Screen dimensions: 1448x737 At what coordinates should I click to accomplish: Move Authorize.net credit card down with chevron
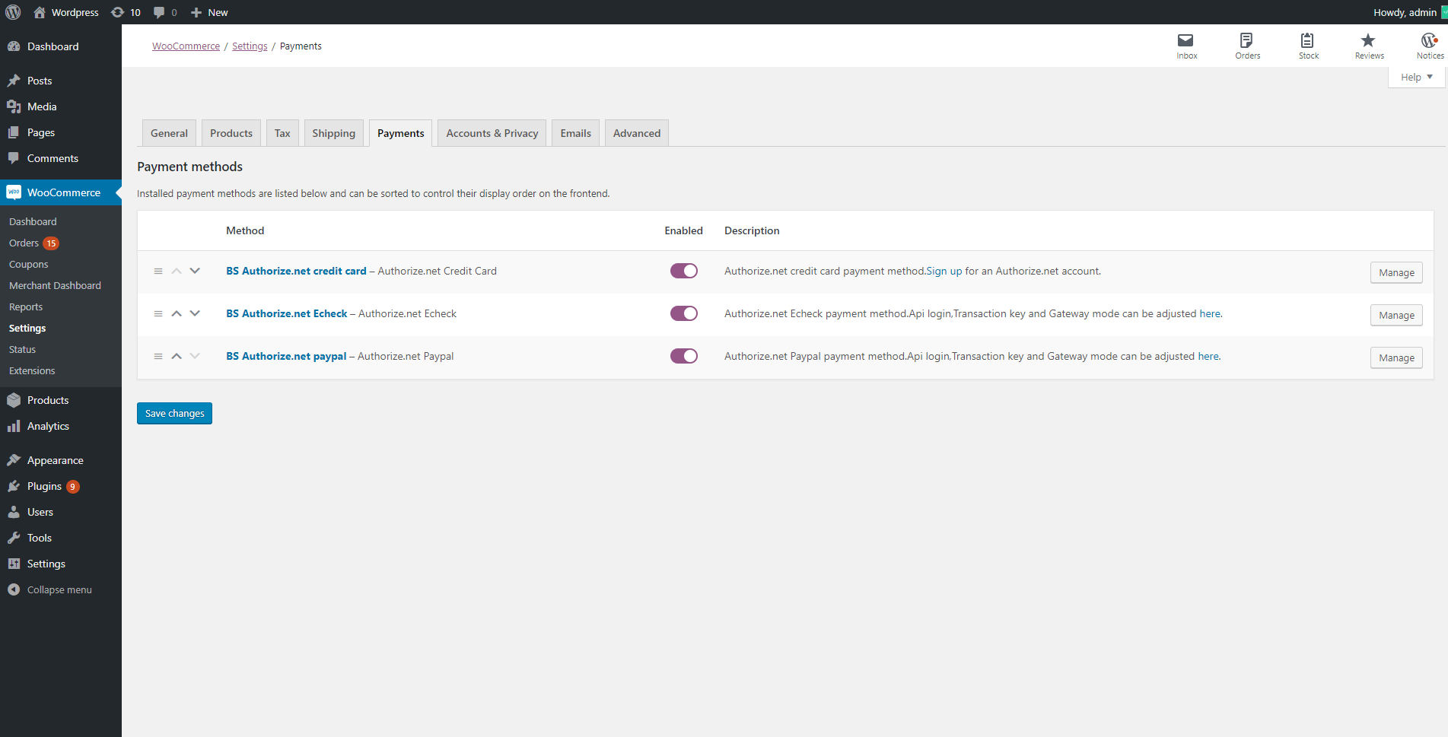pos(195,271)
